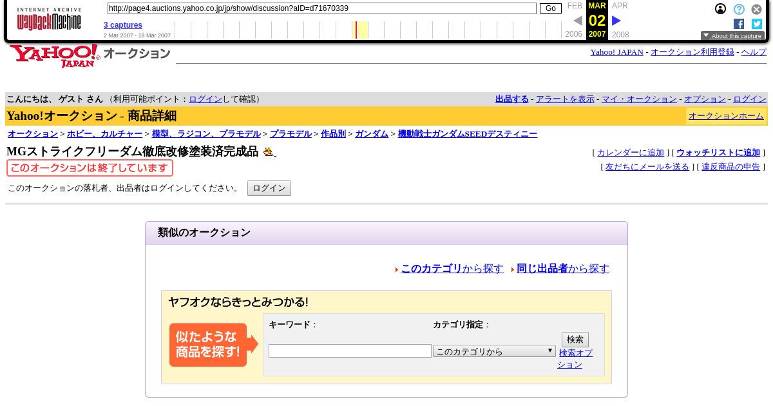Click the ウォッチリストに追加 link
This screenshot has width=773, height=406.
(x=718, y=153)
